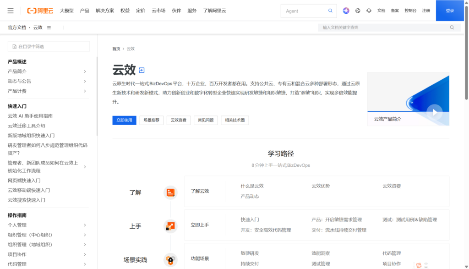Click the 立即使用 button
This screenshot has width=469, height=269.
[125, 120]
